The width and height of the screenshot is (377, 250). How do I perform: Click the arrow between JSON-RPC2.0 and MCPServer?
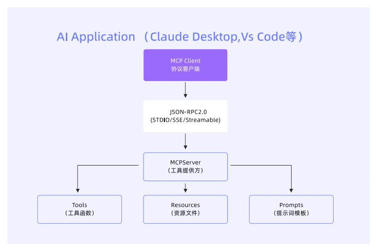185,142
